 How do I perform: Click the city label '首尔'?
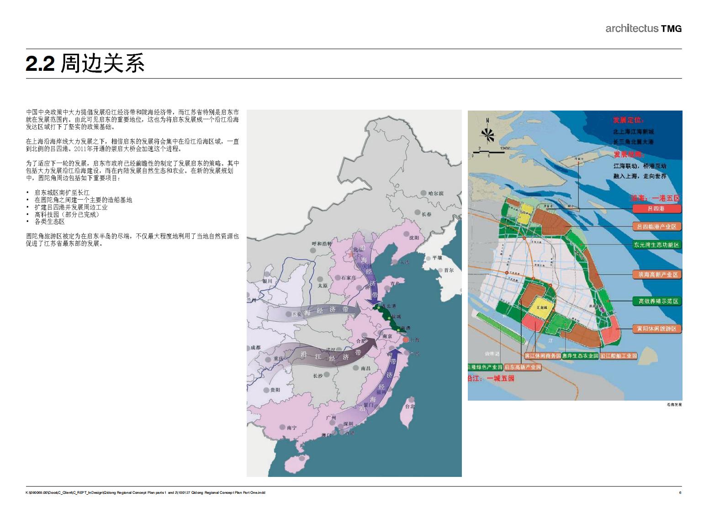[449, 270]
